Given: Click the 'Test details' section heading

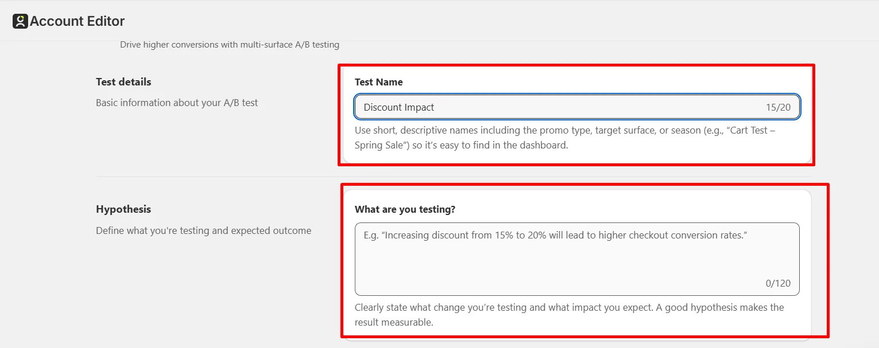Looking at the screenshot, I should pos(123,82).
